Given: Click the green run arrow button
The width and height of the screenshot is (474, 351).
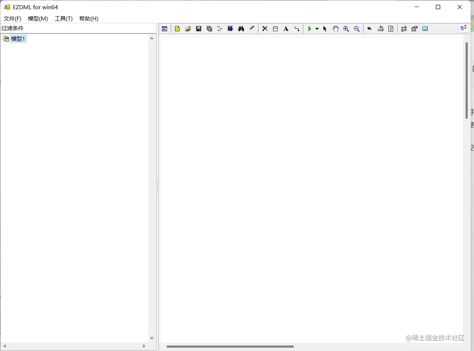Looking at the screenshot, I should coord(310,29).
